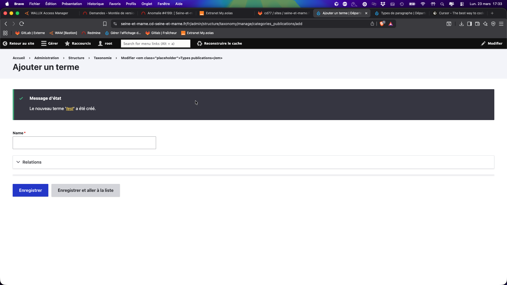Click the Leo AI sparkle icon
Screen dimensions: 507x285
(485, 24)
